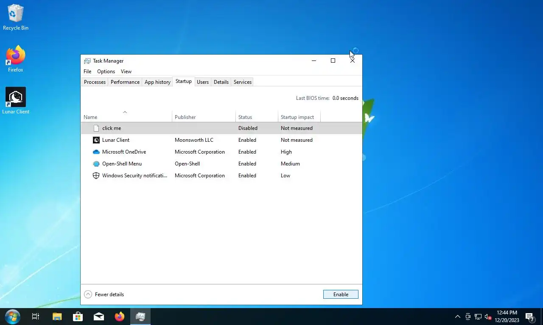
Task: Select the Open-Shell Menu row name
Action: pos(122,164)
